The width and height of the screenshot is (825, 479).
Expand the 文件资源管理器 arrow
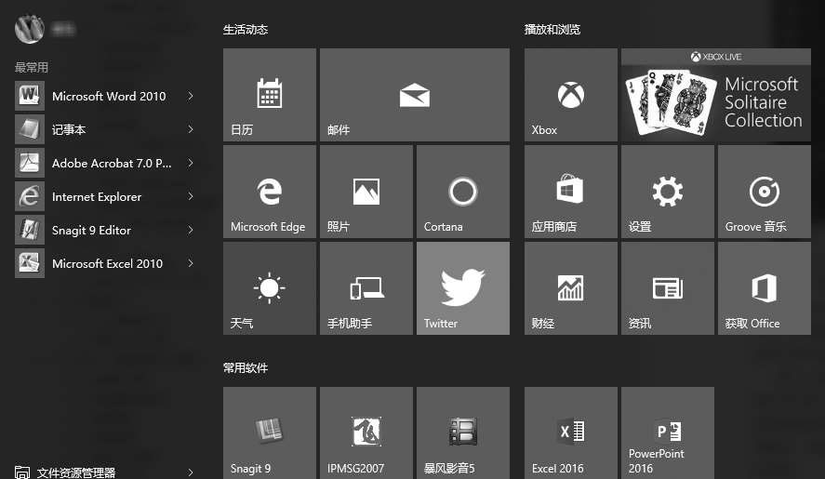tap(191, 472)
